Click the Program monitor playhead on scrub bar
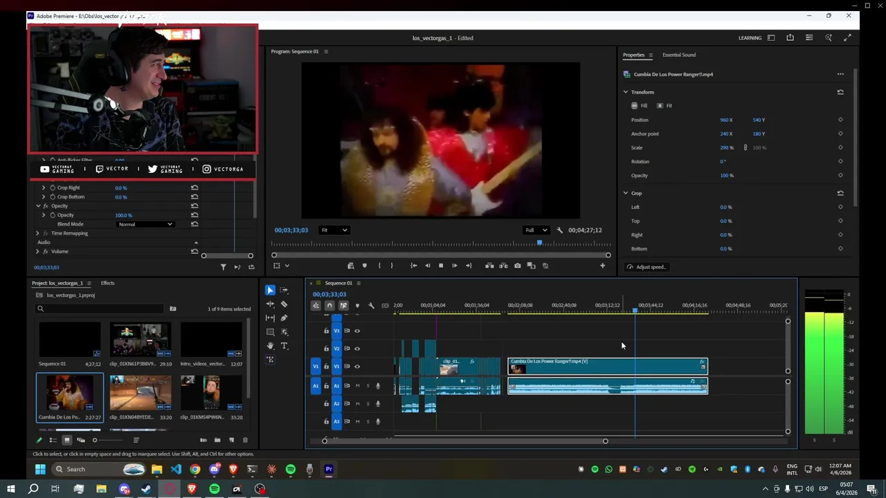Screen dimensions: 886x498 (539, 243)
